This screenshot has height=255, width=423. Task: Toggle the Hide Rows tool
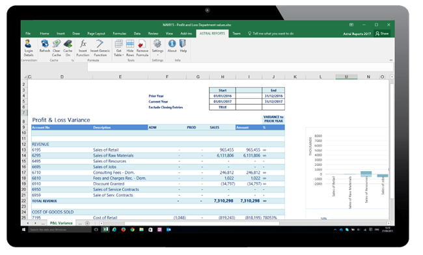pos(130,48)
